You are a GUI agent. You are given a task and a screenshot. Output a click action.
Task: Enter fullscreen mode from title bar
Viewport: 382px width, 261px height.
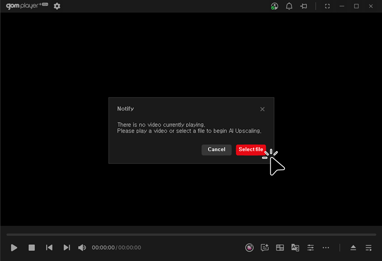pyautogui.click(x=327, y=6)
